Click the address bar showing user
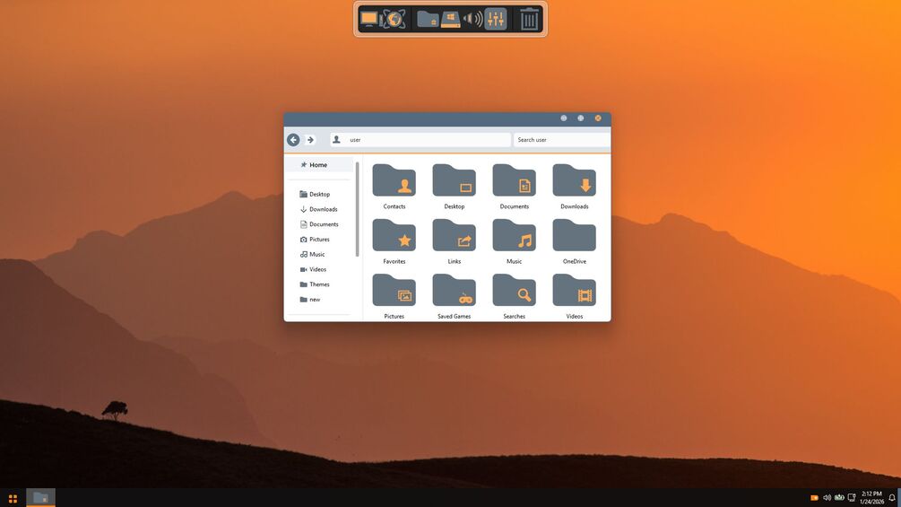The height and width of the screenshot is (507, 901). tap(420, 140)
